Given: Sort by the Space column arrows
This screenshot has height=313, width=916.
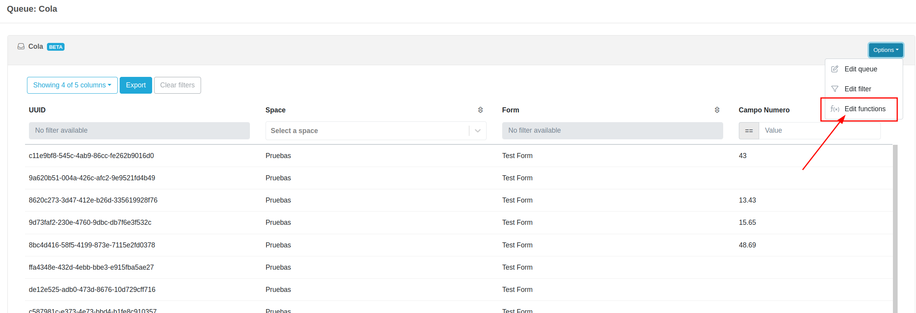Looking at the screenshot, I should [x=480, y=110].
